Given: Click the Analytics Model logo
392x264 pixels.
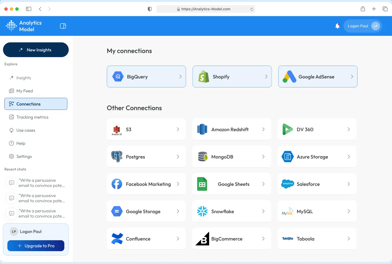Looking at the screenshot, I should (24, 26).
